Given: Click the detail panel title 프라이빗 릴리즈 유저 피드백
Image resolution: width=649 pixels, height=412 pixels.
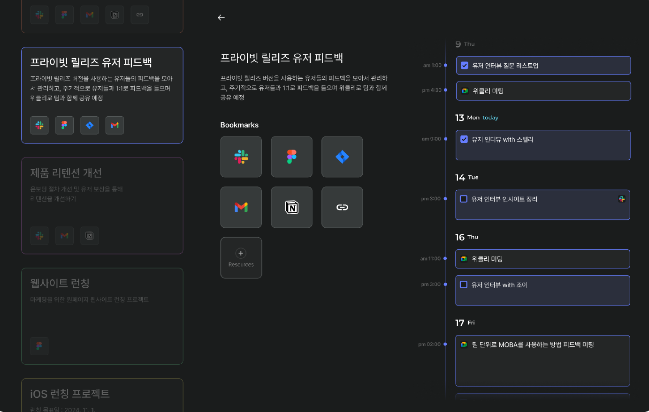Looking at the screenshot, I should [x=282, y=58].
